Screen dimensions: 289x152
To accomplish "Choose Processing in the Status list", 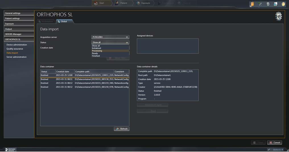I will [110, 51].
